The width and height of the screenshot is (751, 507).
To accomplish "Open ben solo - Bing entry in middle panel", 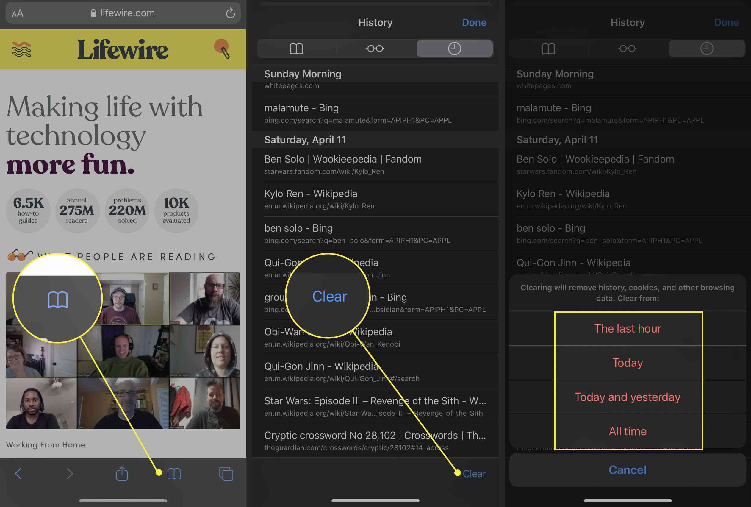I will point(375,234).
